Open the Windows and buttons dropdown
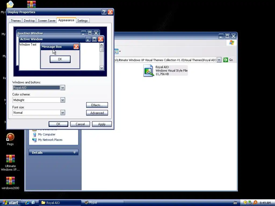 [63, 88]
